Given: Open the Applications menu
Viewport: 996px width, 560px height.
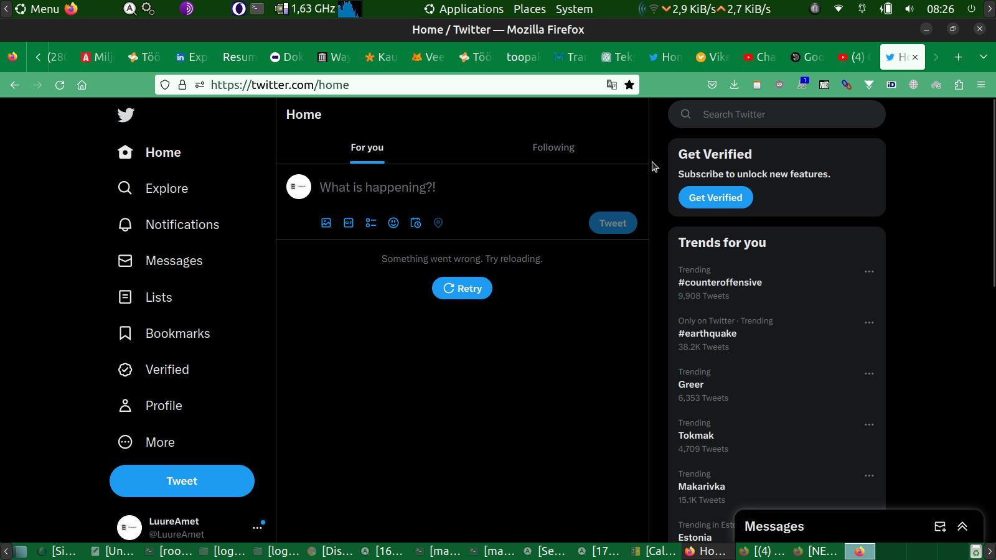Looking at the screenshot, I should [464, 9].
